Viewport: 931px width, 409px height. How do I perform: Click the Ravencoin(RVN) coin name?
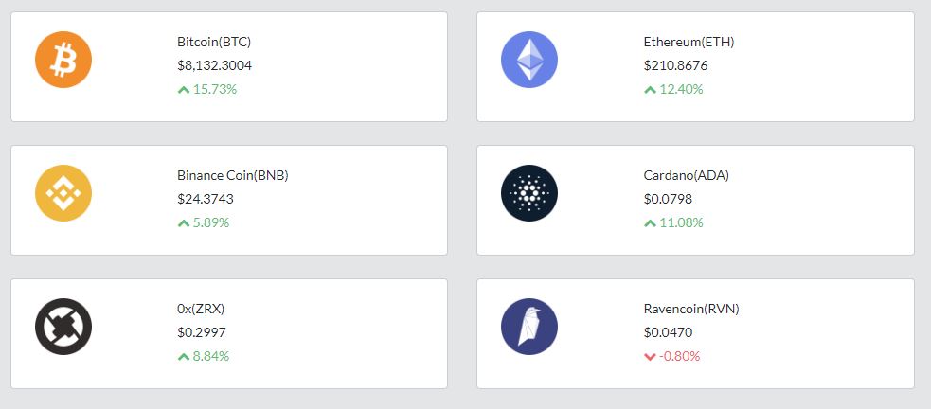tap(691, 310)
